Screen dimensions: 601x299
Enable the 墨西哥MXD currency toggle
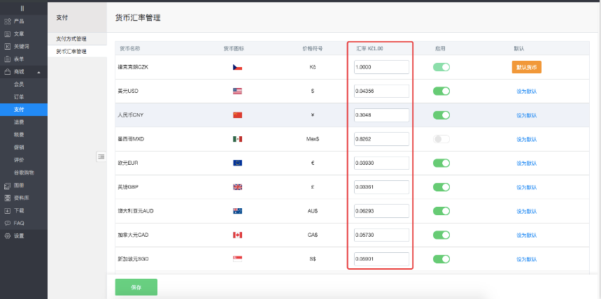pyautogui.click(x=441, y=139)
